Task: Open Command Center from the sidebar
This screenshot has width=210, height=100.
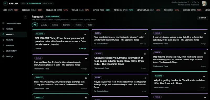Action: pyautogui.click(x=14, y=23)
